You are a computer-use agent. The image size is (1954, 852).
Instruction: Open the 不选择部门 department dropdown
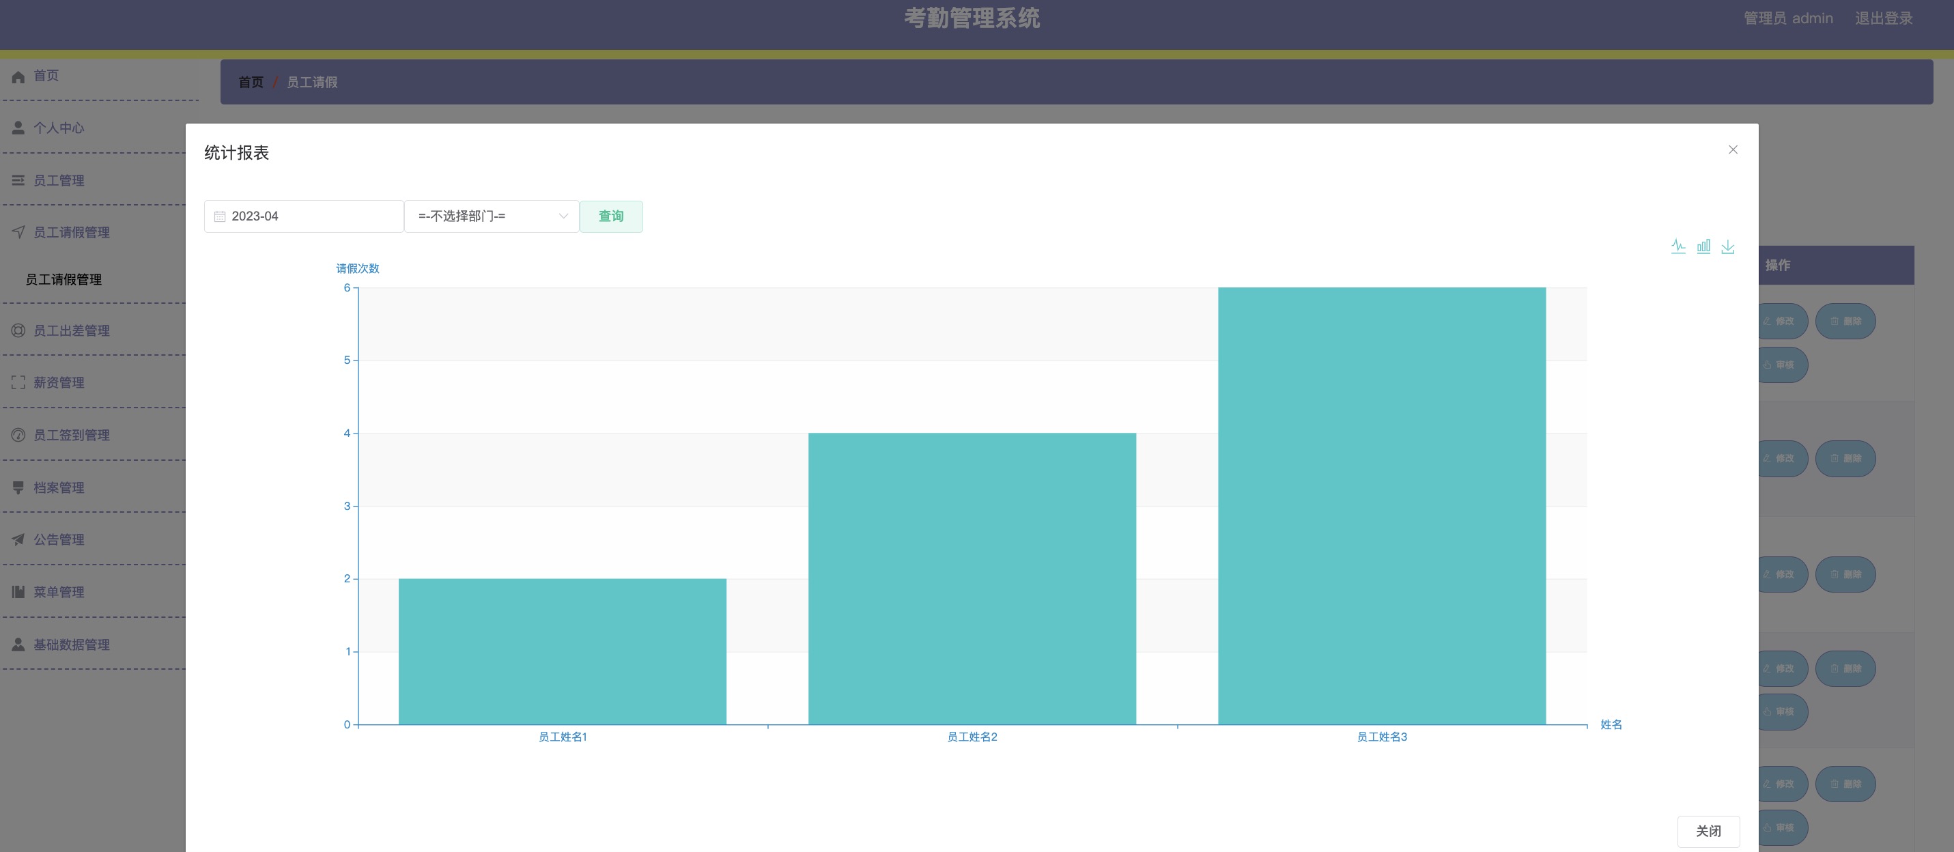[x=492, y=216]
